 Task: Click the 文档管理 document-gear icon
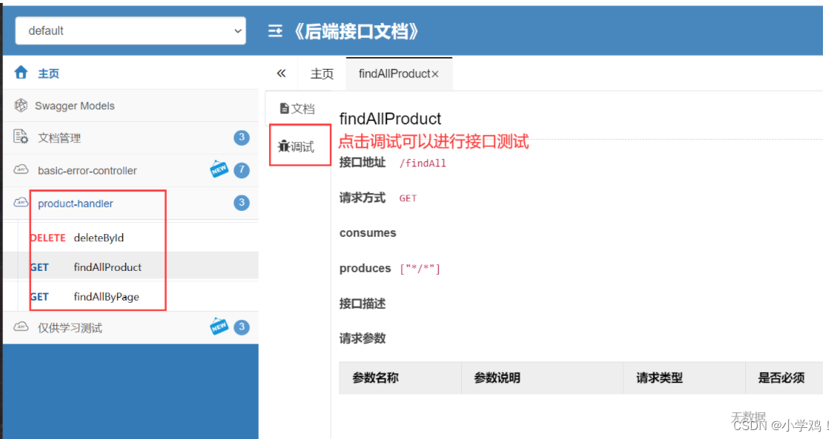coord(21,137)
